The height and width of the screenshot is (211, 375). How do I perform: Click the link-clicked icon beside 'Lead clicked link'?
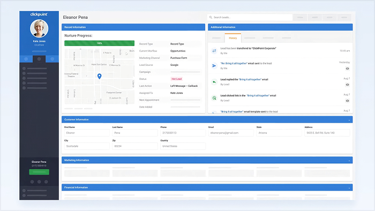point(214,98)
